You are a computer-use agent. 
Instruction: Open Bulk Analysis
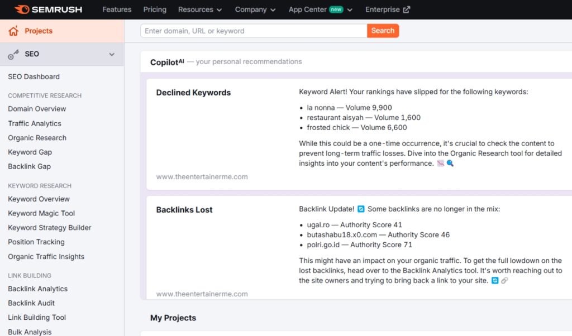click(30, 332)
